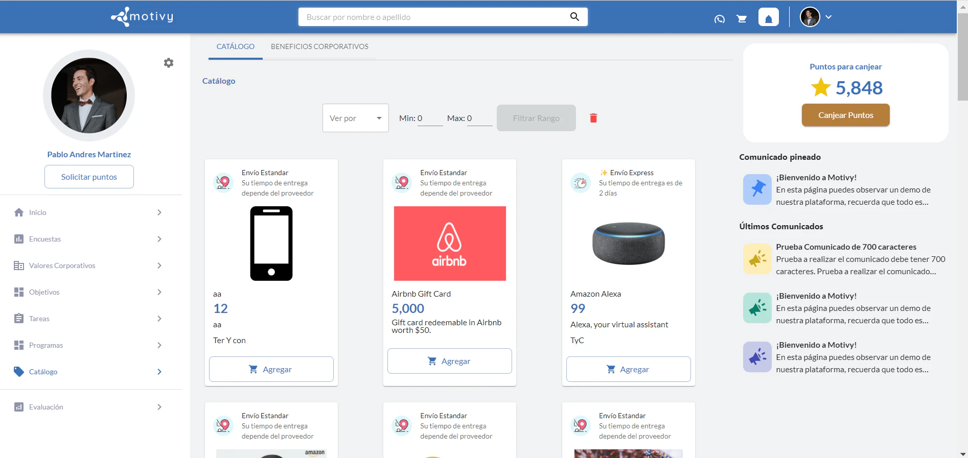This screenshot has height=458, width=968.
Task: Click the 5,848 points value
Action: [x=859, y=88]
